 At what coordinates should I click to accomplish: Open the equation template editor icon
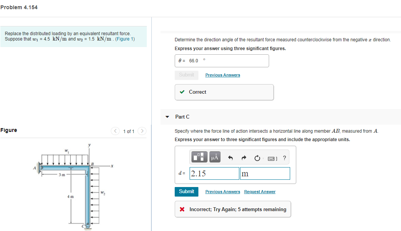(x=199, y=157)
